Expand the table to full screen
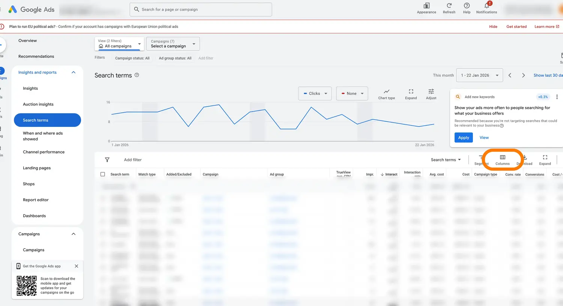Viewport: 563px width, 306px height. click(x=545, y=160)
